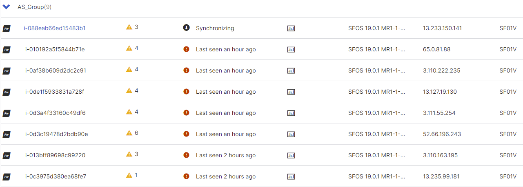Image resolution: width=523 pixels, height=187 pixels.
Task: Open reports chart icon for i-0de1f5933831a728f
Action: pos(291,92)
